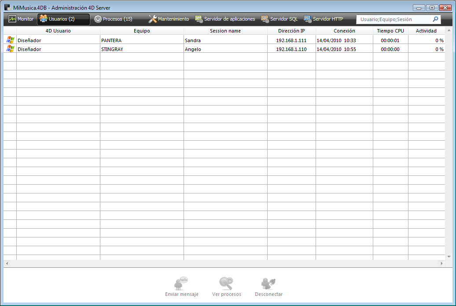Open the Monitor tab
The width and height of the screenshot is (456, 306).
pyautogui.click(x=21, y=19)
